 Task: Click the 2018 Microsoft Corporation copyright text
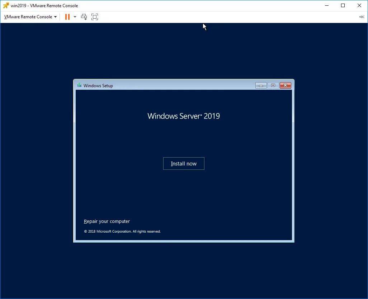[x=122, y=232]
